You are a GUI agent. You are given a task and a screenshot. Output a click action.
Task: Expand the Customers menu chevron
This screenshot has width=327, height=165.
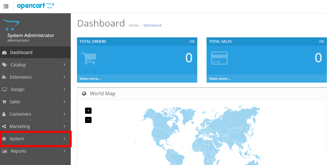[x=65, y=114]
